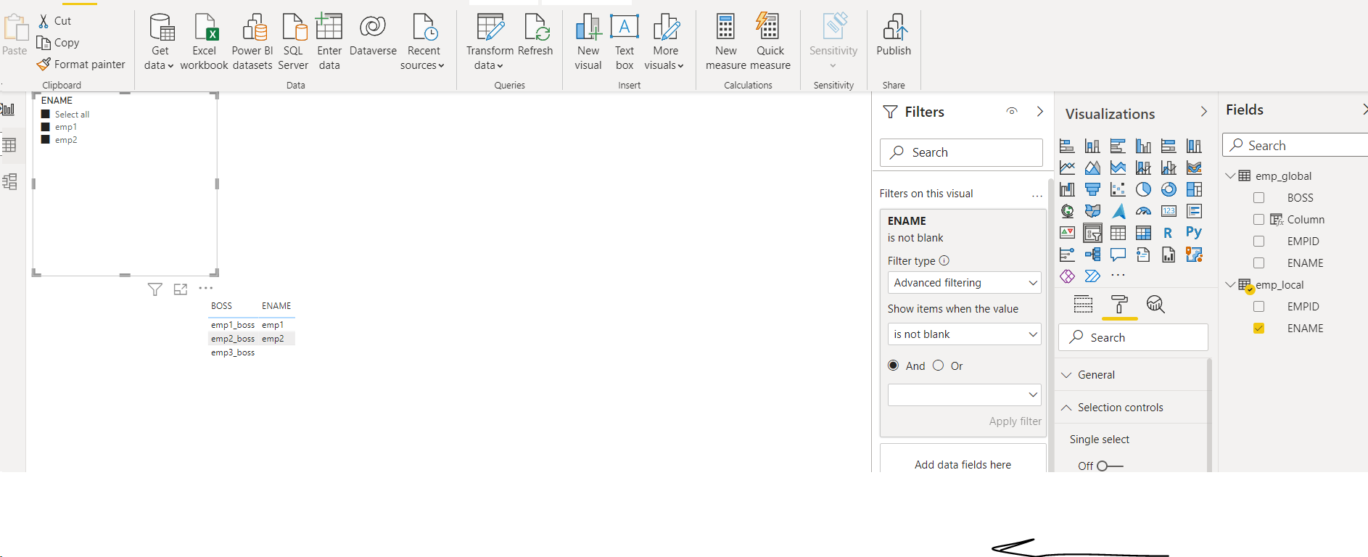Viewport: 1368px width, 557px height.
Task: Copy the selection
Action: click(58, 43)
